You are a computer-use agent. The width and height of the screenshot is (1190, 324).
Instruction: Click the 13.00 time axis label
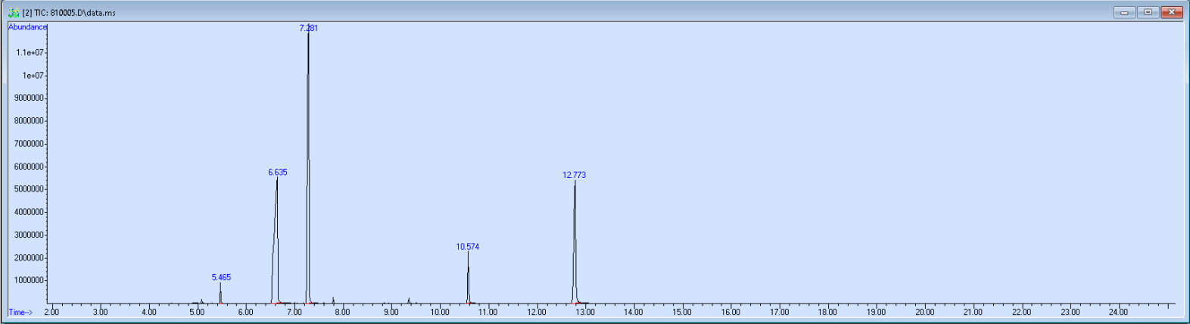point(584,312)
